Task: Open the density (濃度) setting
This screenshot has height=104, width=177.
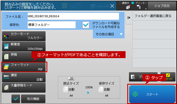Action: (x=24, y=77)
